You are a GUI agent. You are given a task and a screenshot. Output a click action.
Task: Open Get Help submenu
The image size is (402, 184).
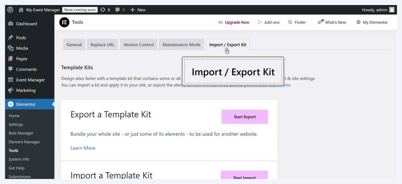pyautogui.click(x=16, y=168)
